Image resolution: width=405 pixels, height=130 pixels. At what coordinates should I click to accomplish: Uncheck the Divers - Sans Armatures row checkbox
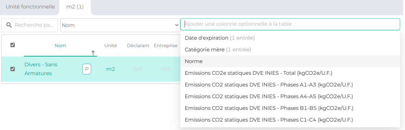[x=13, y=69]
